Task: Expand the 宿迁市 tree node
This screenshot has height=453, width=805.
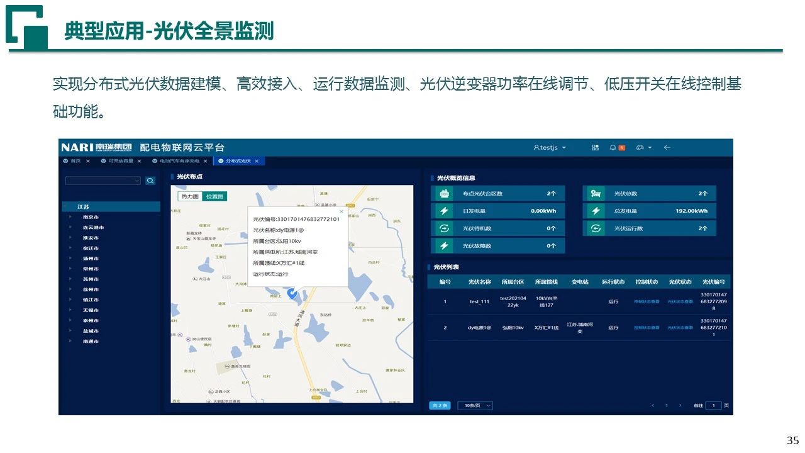Action: 70,248
